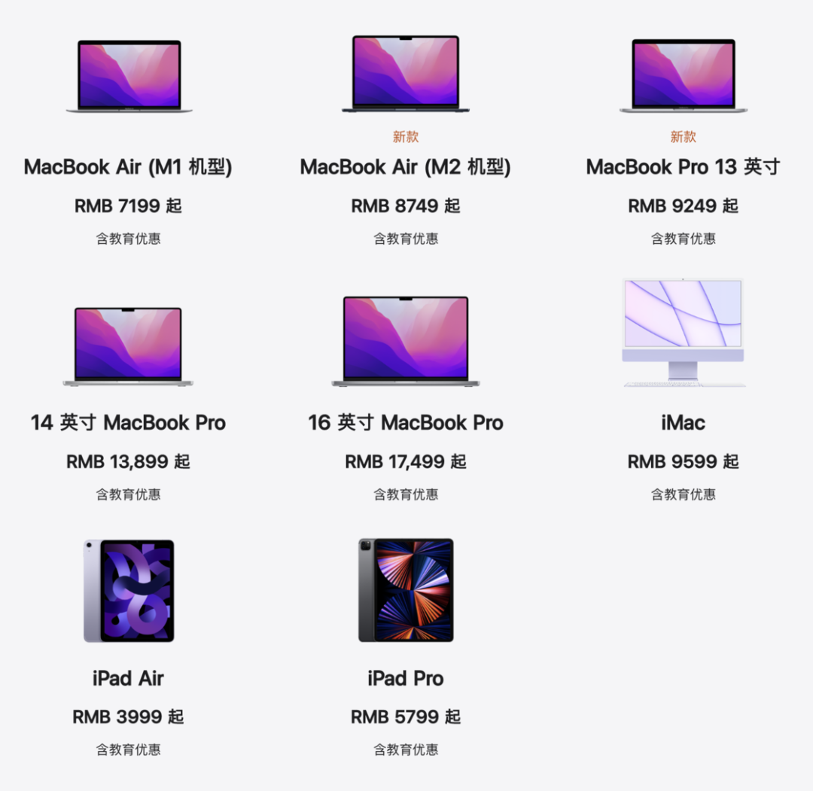
Task: Open the MacBook Pro 13 英寸 title link
Action: point(683,167)
